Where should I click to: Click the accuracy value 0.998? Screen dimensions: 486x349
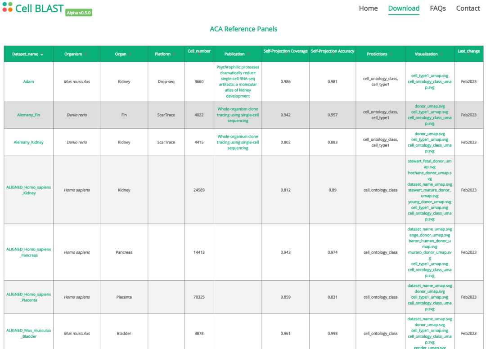333,334
